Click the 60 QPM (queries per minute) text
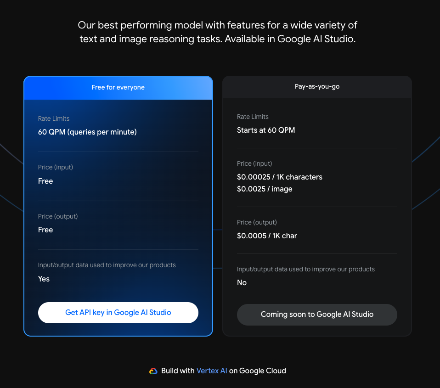The height and width of the screenshot is (388, 440). (87, 132)
